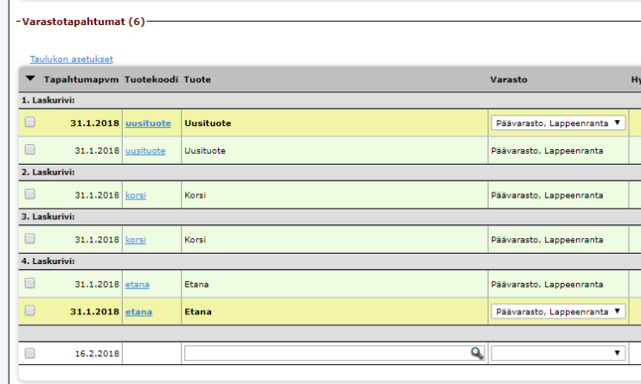
Task: Click the product search input on the 16.2.2018 row
Action: 326,353
